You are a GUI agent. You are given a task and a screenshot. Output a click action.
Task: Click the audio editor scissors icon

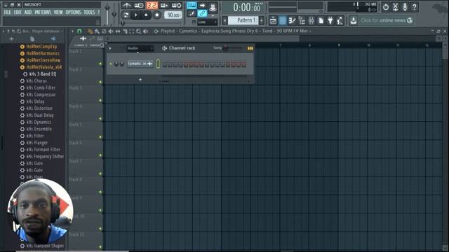coord(395,7)
